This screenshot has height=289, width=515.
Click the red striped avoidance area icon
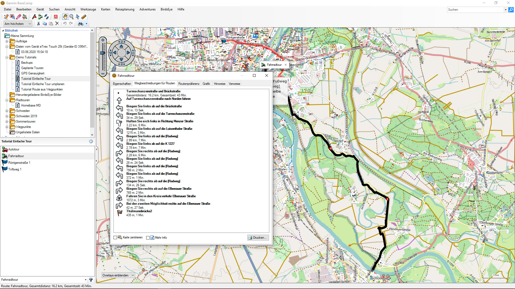pyautogui.click(x=56, y=17)
